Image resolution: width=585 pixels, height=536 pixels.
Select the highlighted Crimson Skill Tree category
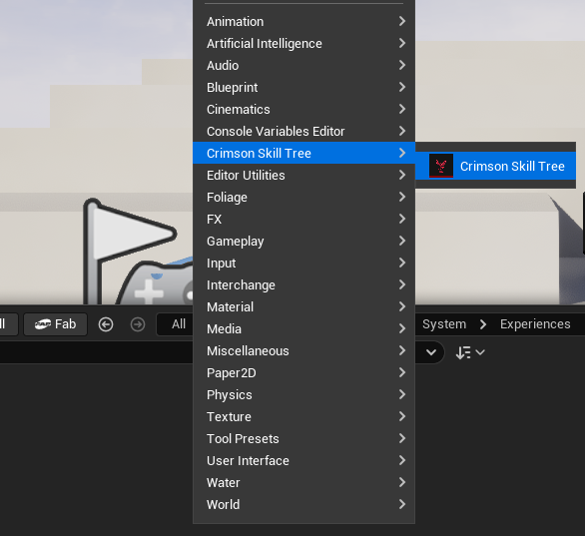pos(303,153)
